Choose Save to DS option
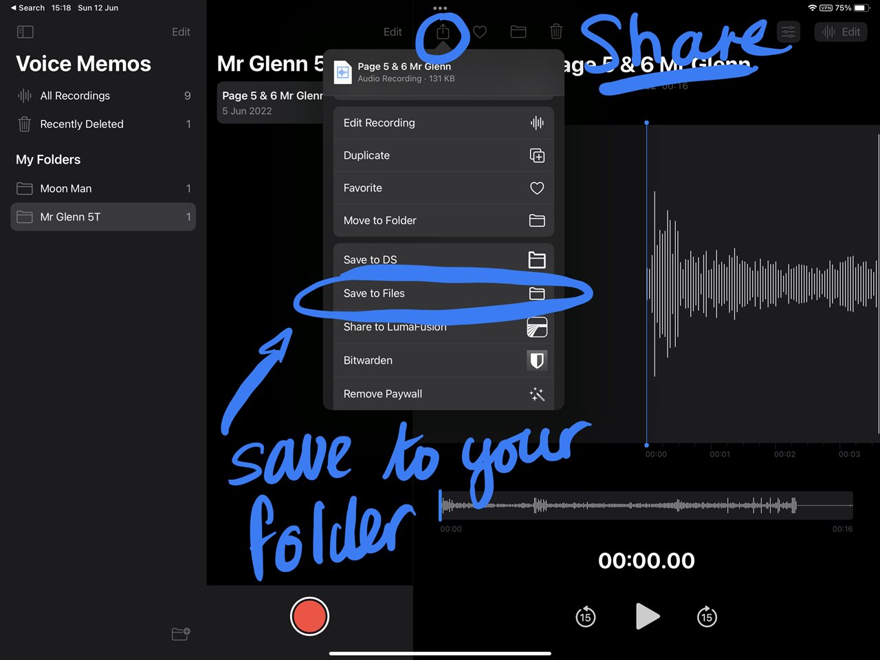880x660 pixels. 443,259
